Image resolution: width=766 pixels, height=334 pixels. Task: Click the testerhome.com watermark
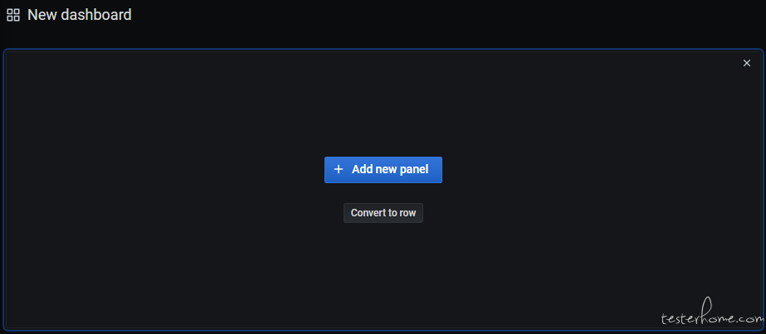[710, 313]
